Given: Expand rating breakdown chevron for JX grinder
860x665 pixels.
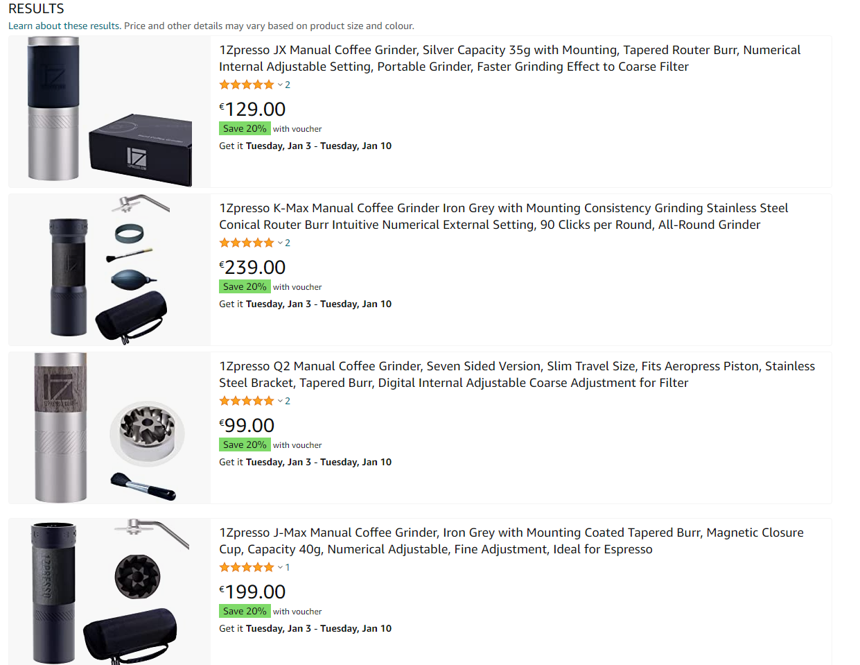Looking at the screenshot, I should pos(280,85).
